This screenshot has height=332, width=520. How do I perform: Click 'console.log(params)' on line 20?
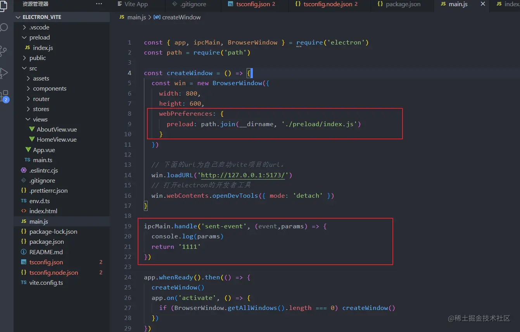[x=188, y=236]
